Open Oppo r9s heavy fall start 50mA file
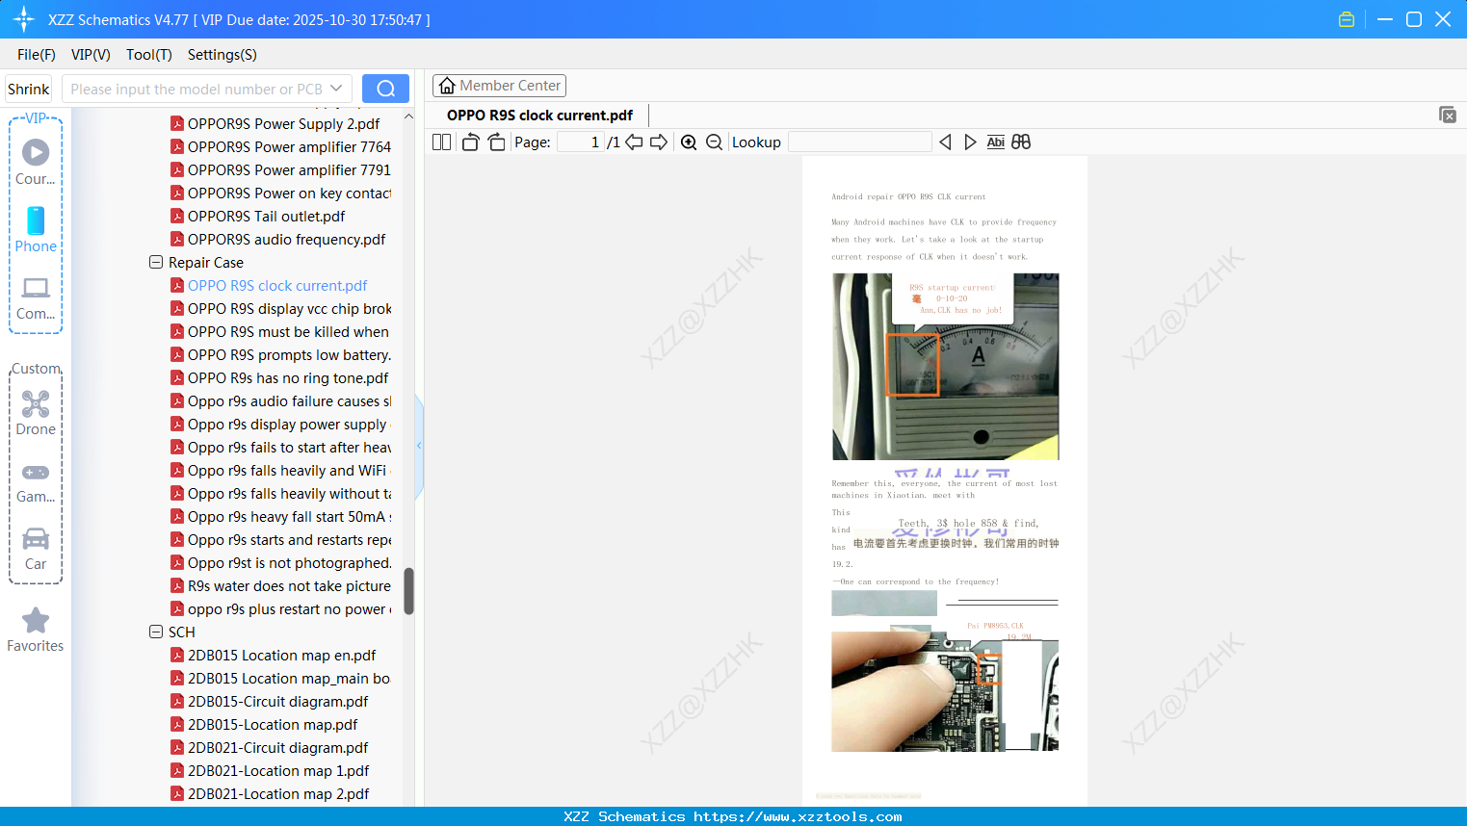This screenshot has height=826, width=1467. (289, 517)
